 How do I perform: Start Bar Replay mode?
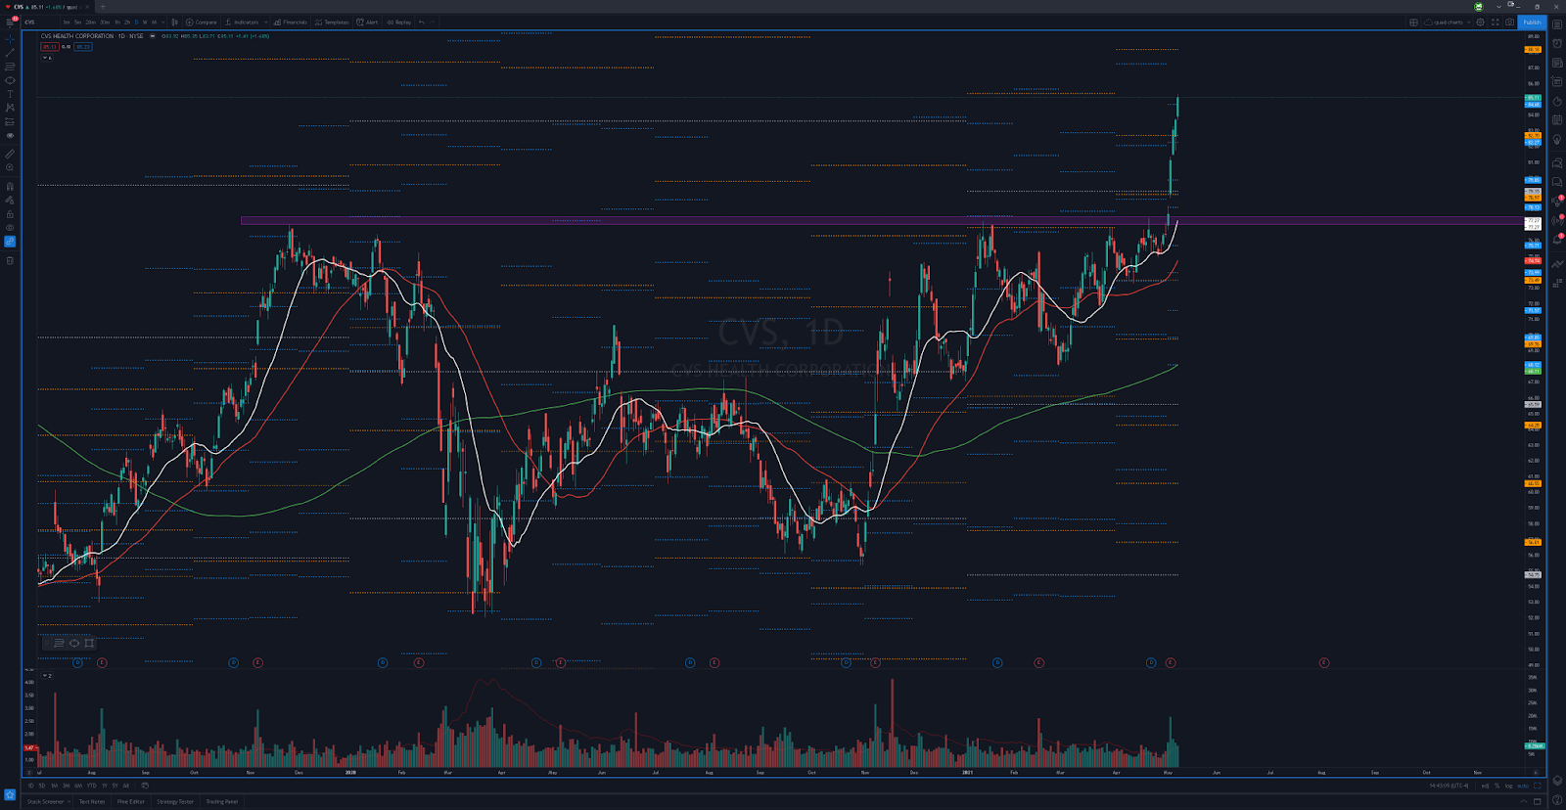398,22
